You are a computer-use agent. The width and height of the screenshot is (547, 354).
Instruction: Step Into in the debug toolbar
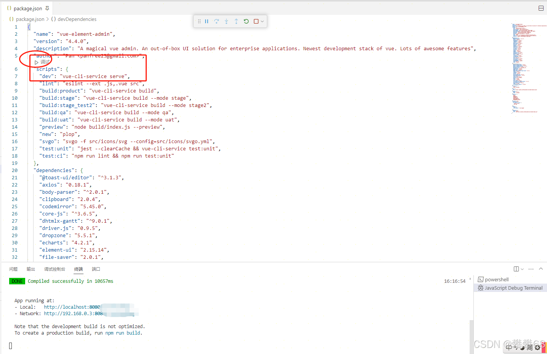point(226,21)
